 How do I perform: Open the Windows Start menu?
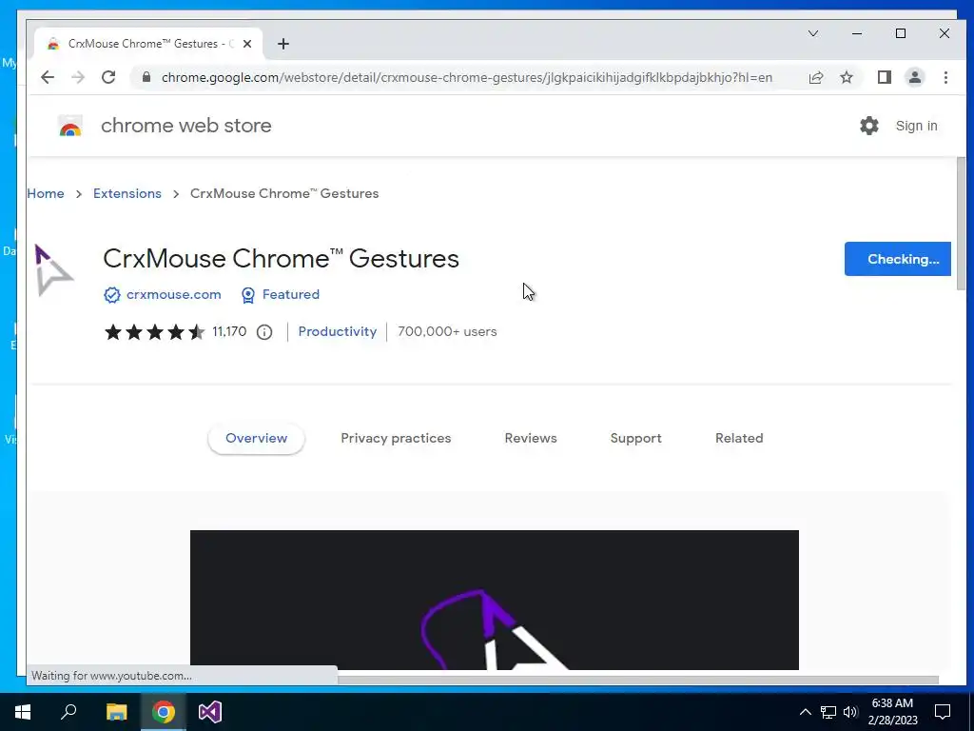click(x=23, y=712)
